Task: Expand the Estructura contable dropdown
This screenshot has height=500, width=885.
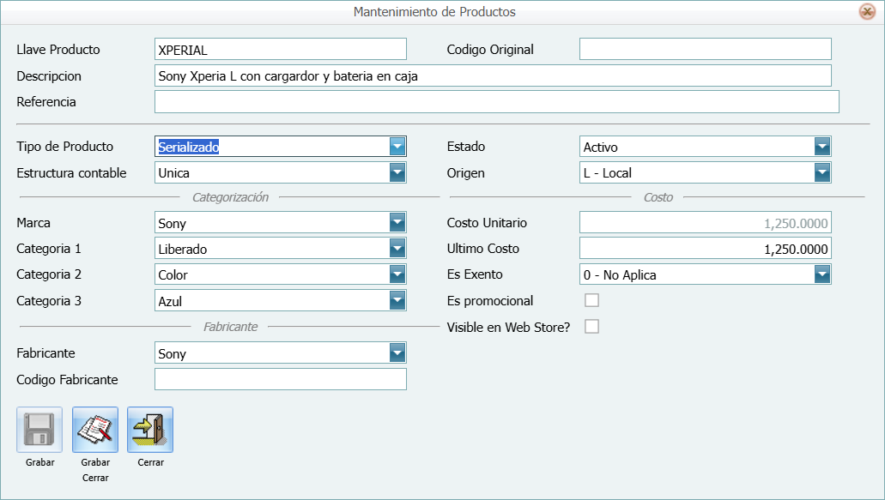Action: 397,173
